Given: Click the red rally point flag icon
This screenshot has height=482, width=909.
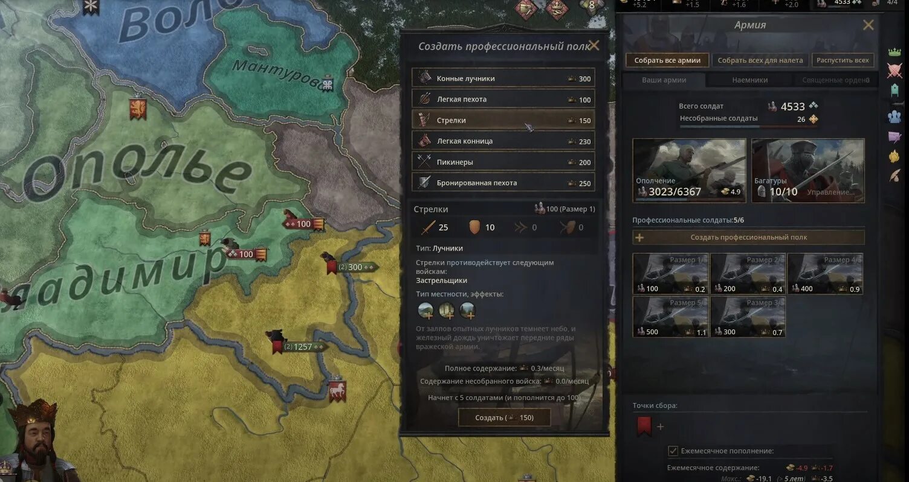Looking at the screenshot, I should (x=644, y=427).
